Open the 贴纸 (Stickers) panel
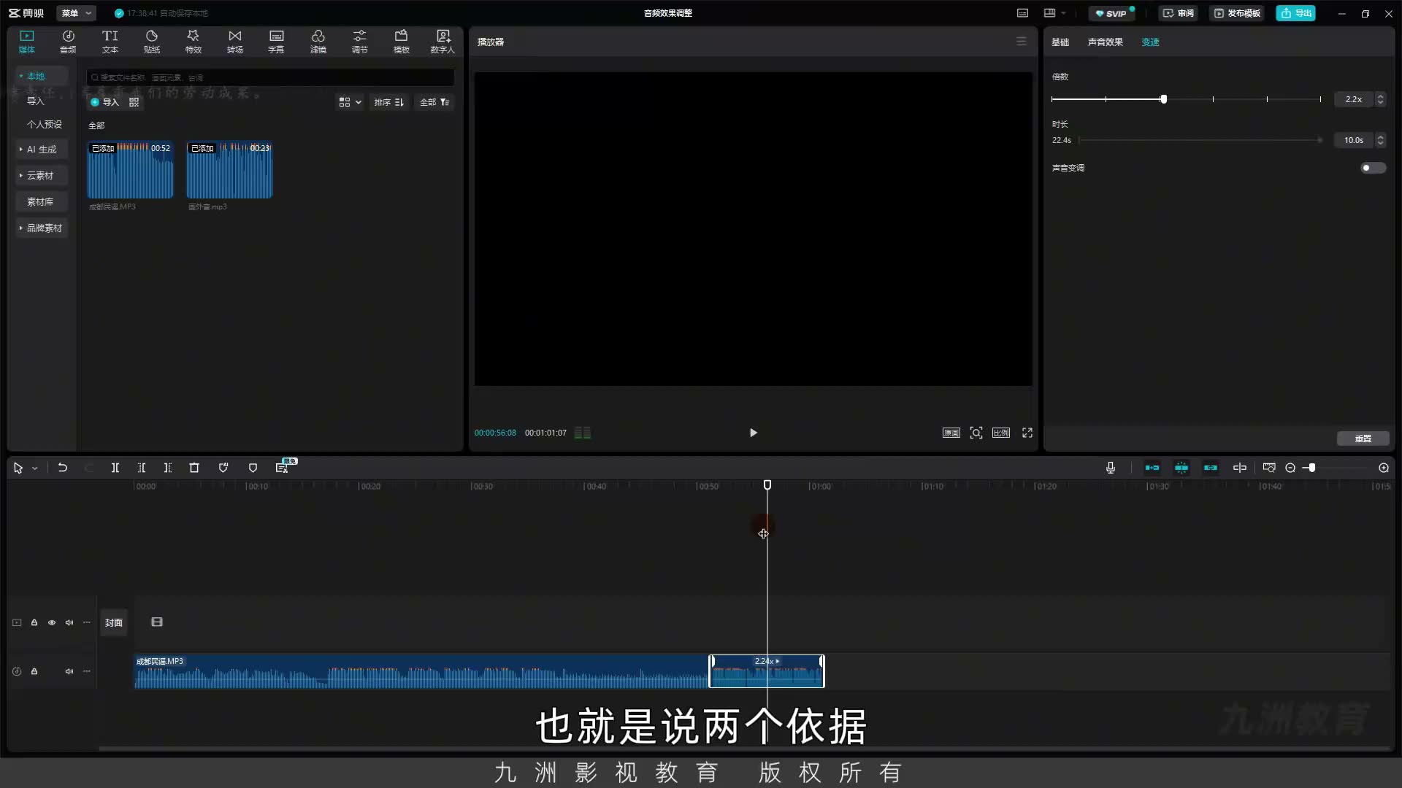Image resolution: width=1402 pixels, height=788 pixels. coord(152,42)
